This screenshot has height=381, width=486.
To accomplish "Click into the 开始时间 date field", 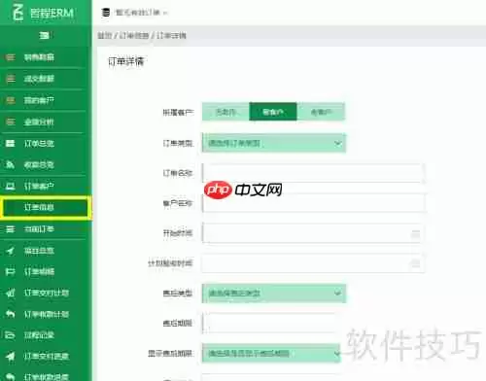I will click(x=313, y=233).
